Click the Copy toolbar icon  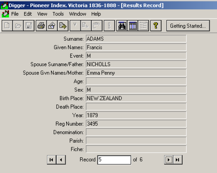86,25
